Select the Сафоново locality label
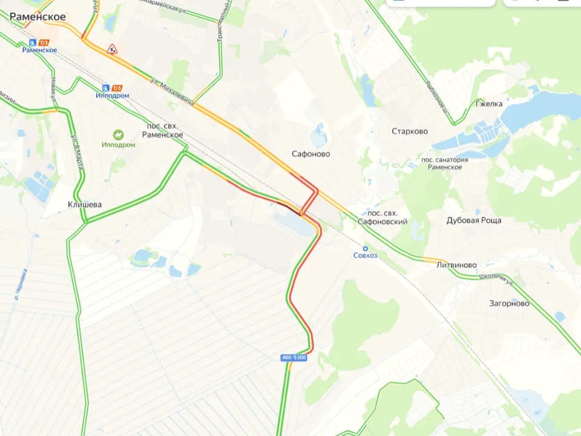Screen dimensions: 581x436 click(311, 154)
